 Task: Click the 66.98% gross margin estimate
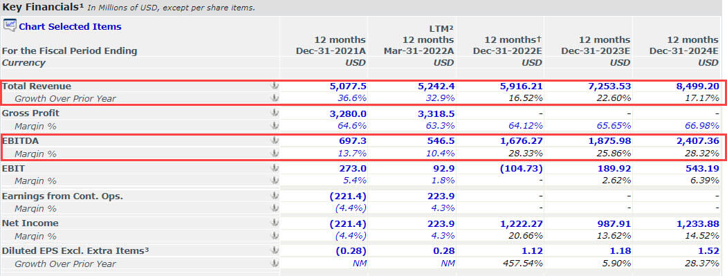coord(702,126)
